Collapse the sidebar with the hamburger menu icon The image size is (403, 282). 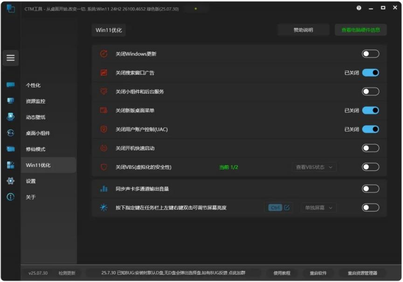click(10, 58)
